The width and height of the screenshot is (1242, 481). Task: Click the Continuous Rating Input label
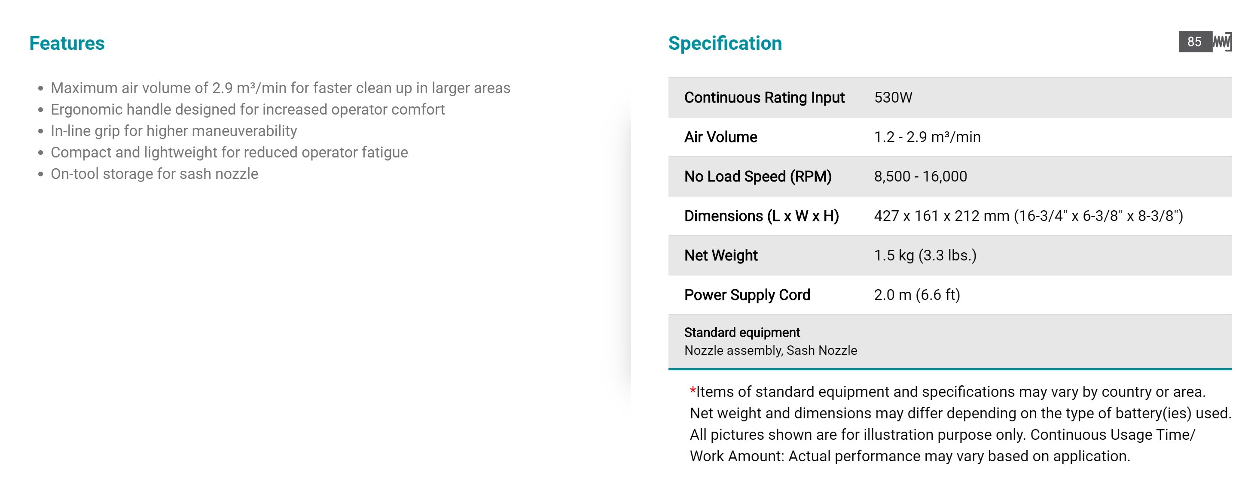pyautogui.click(x=764, y=98)
